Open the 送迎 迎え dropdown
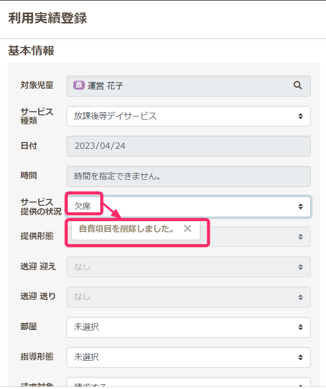Image resolution: width=326 pixels, height=389 pixels. coord(188,267)
